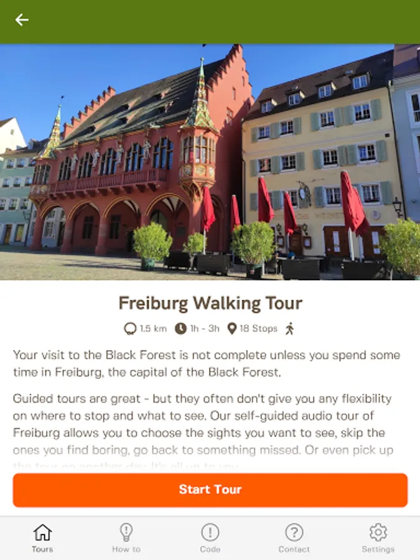Image resolution: width=420 pixels, height=560 pixels.
Task: Tap the faded description text to expand
Action: (203, 458)
